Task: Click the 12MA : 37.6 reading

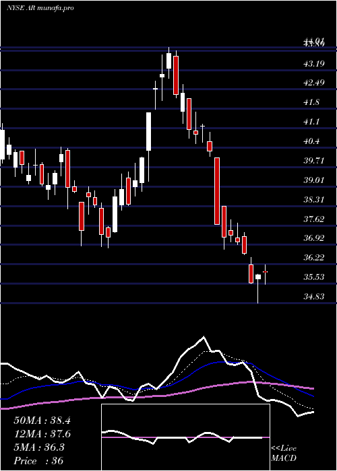Action: click(x=42, y=434)
